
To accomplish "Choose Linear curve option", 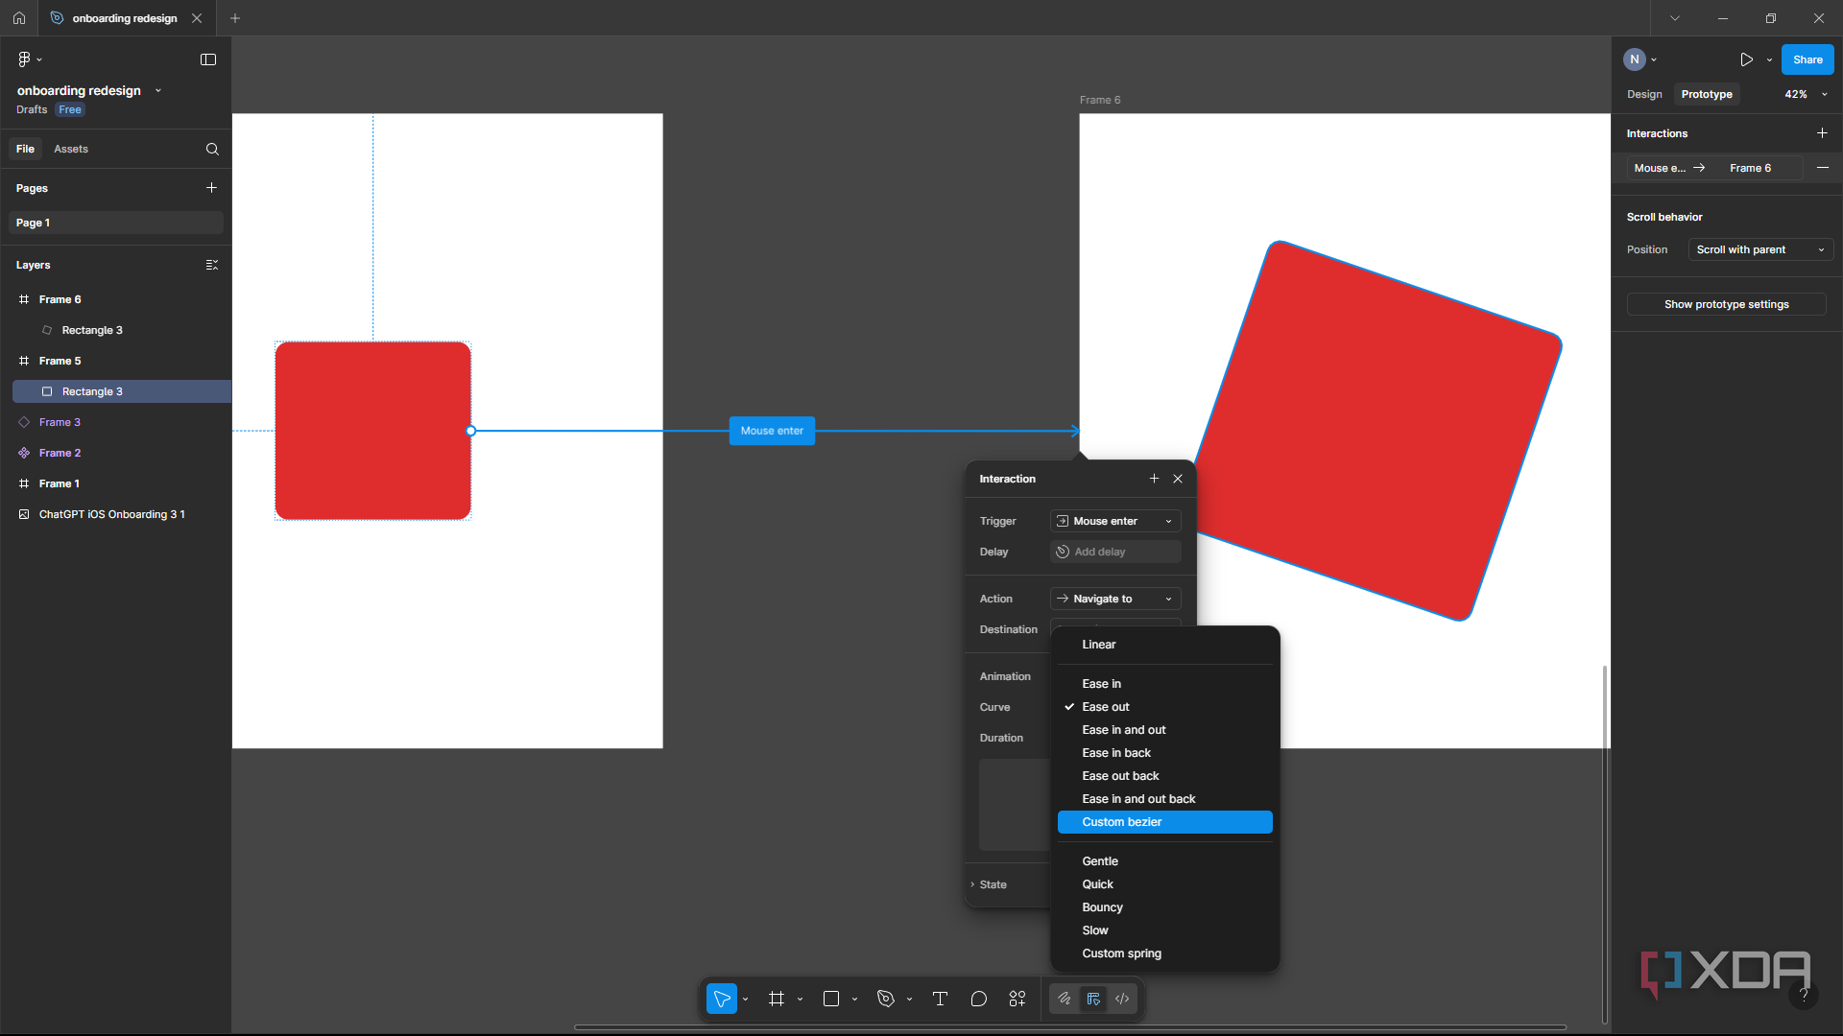I will pyautogui.click(x=1164, y=645).
